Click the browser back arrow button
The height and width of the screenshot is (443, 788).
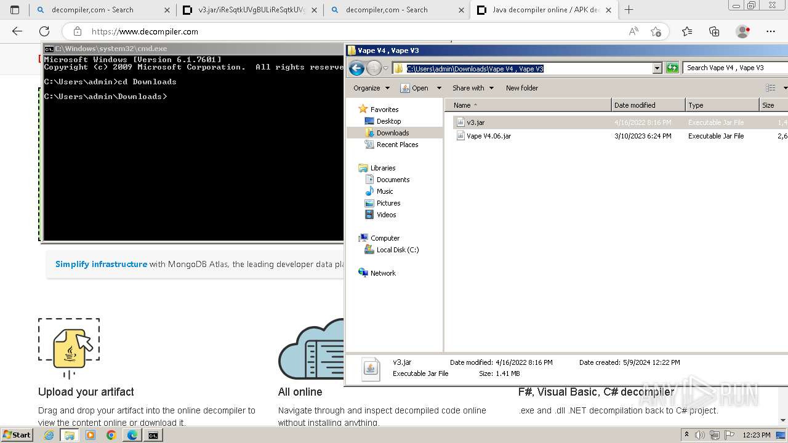pyautogui.click(x=17, y=31)
